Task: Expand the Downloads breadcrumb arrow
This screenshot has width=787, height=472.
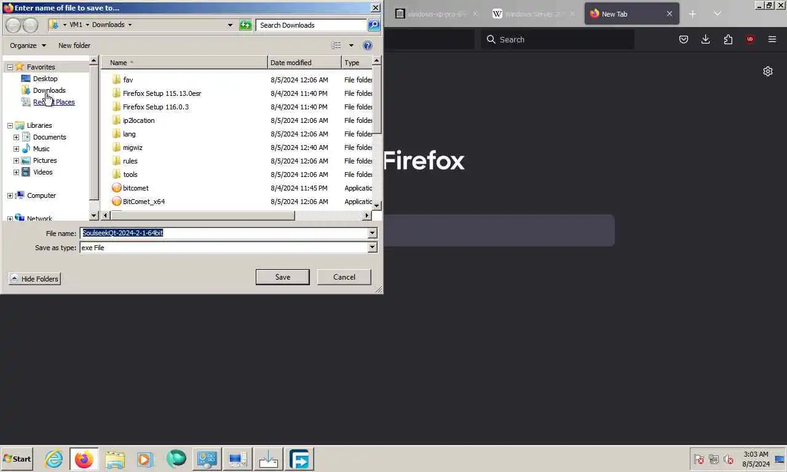Action: pos(130,25)
